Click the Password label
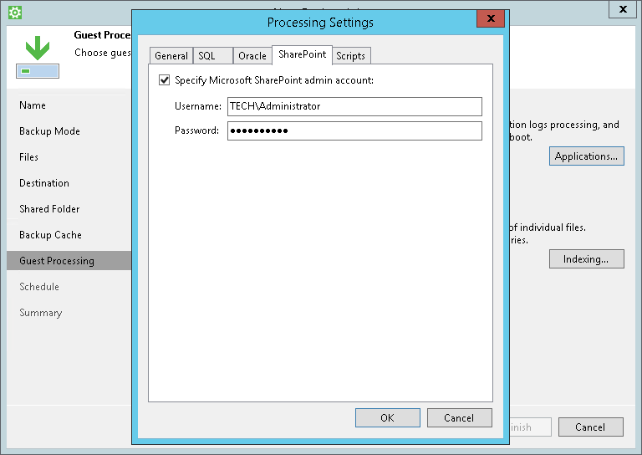Viewport: 642px width, 455px height. 196,130
